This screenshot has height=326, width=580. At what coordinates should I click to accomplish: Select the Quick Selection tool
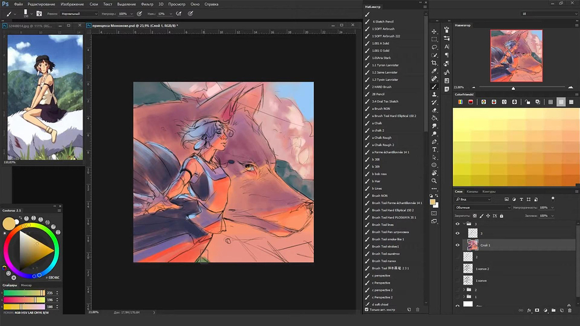[434, 55]
